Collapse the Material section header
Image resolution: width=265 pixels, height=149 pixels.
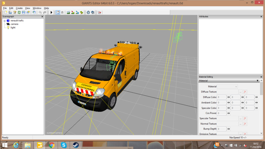click(x=257, y=81)
